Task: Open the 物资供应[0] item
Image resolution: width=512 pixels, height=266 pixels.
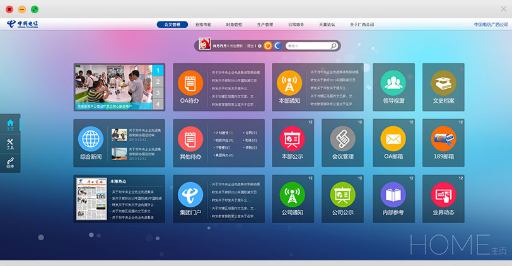Action: pyautogui.click(x=224, y=140)
